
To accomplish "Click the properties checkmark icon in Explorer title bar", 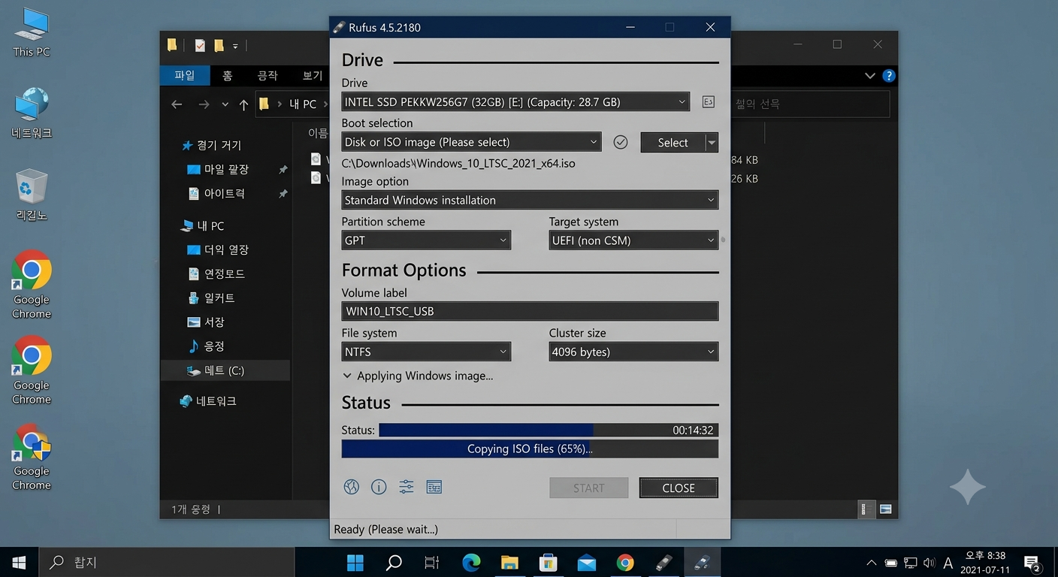I will pyautogui.click(x=199, y=46).
